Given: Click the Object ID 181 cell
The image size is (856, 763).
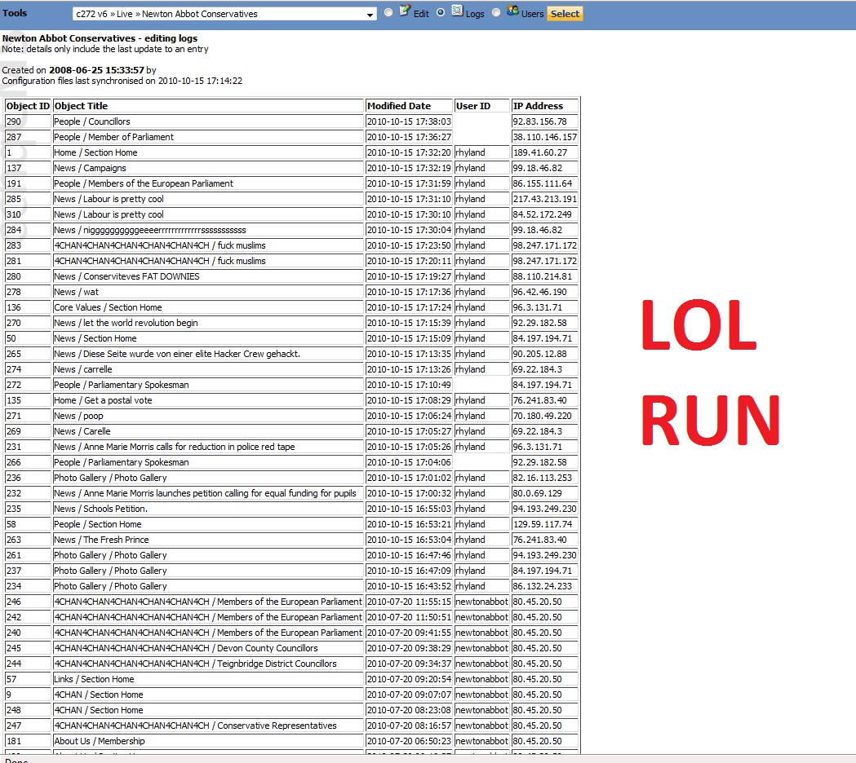Looking at the screenshot, I should pos(28,741).
